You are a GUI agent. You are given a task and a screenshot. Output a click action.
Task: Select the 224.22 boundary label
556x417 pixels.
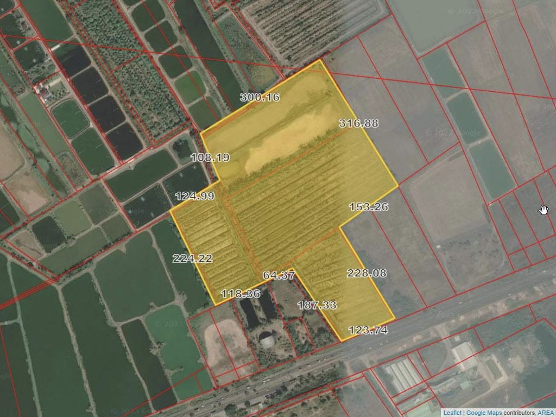(192, 258)
